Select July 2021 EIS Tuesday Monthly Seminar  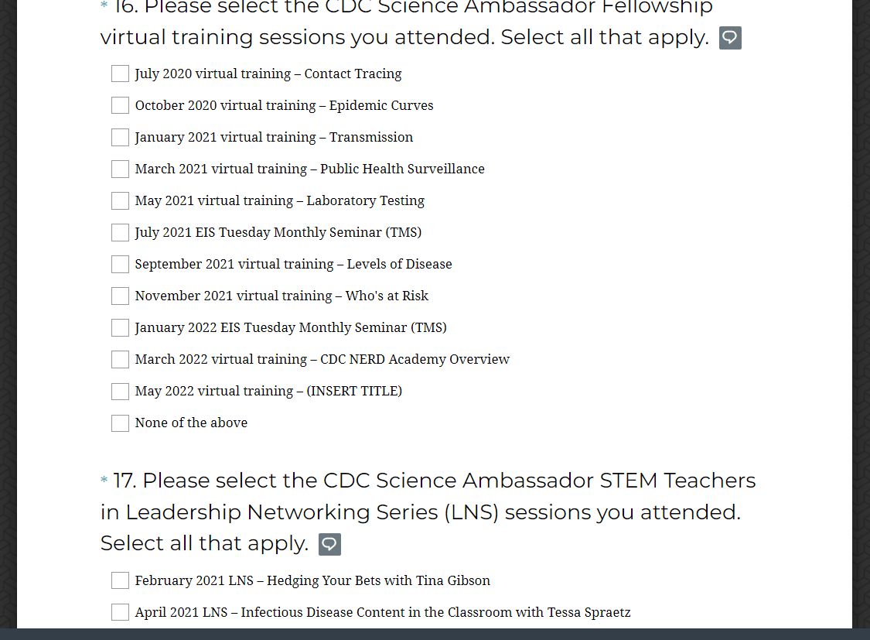[120, 232]
